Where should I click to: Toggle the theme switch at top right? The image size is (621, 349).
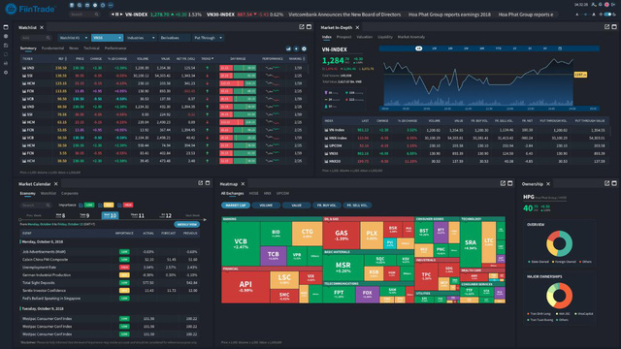click(607, 15)
